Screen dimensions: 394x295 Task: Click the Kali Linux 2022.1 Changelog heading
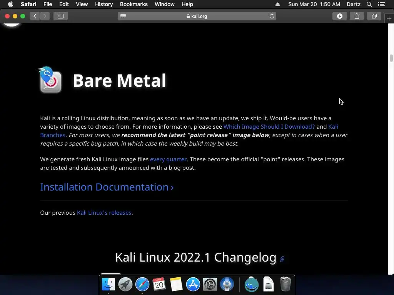[x=196, y=257]
